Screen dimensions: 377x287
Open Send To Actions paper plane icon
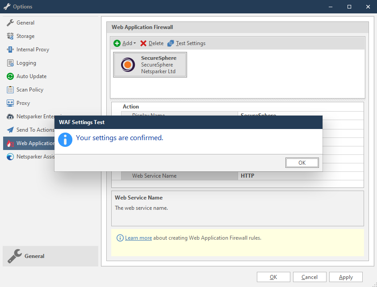10,130
